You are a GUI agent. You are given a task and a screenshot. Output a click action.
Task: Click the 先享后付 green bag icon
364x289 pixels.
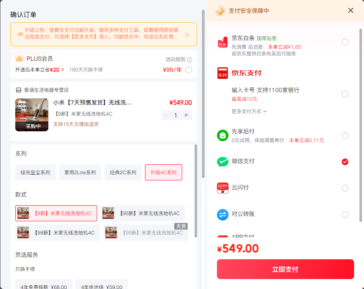point(222,135)
